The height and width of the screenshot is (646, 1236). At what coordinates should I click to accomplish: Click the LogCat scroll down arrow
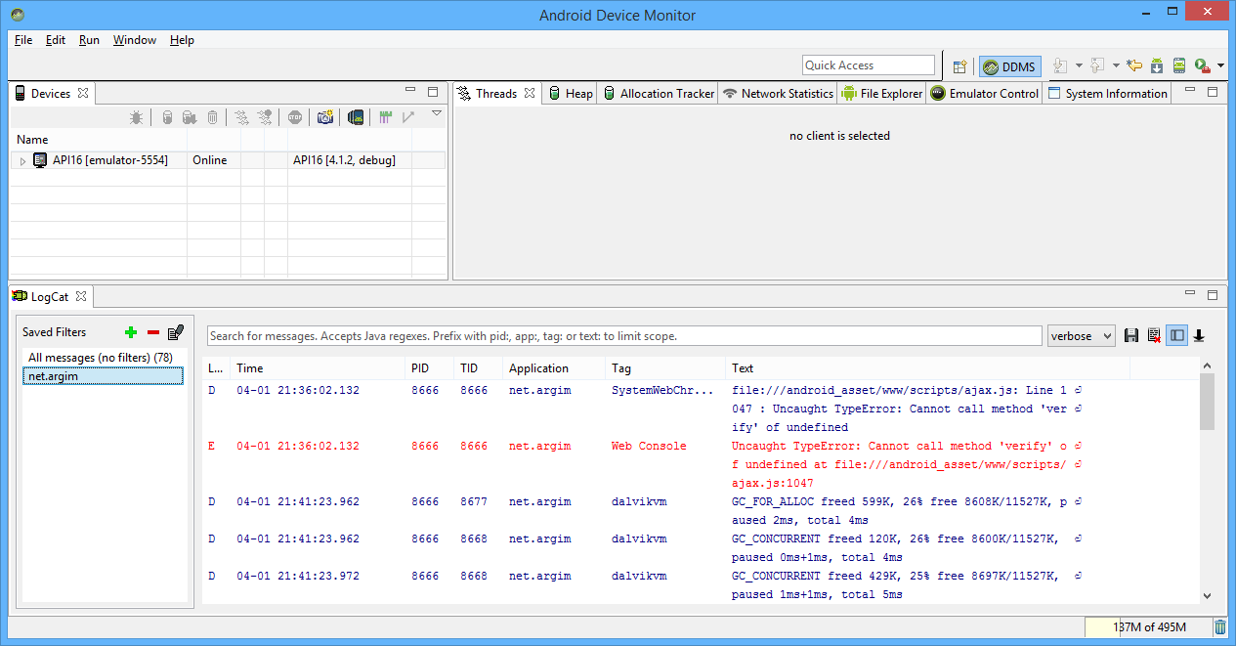tap(1207, 595)
